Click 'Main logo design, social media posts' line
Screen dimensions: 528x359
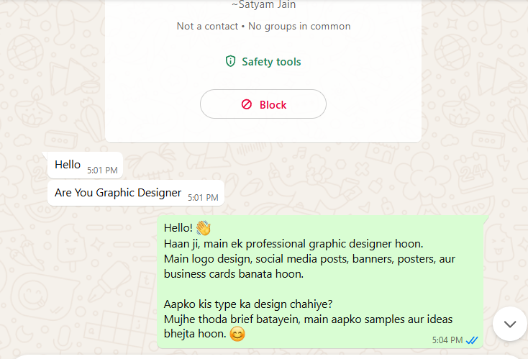click(x=309, y=259)
